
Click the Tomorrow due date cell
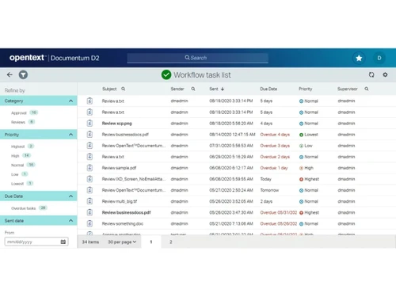pyautogui.click(x=269, y=190)
